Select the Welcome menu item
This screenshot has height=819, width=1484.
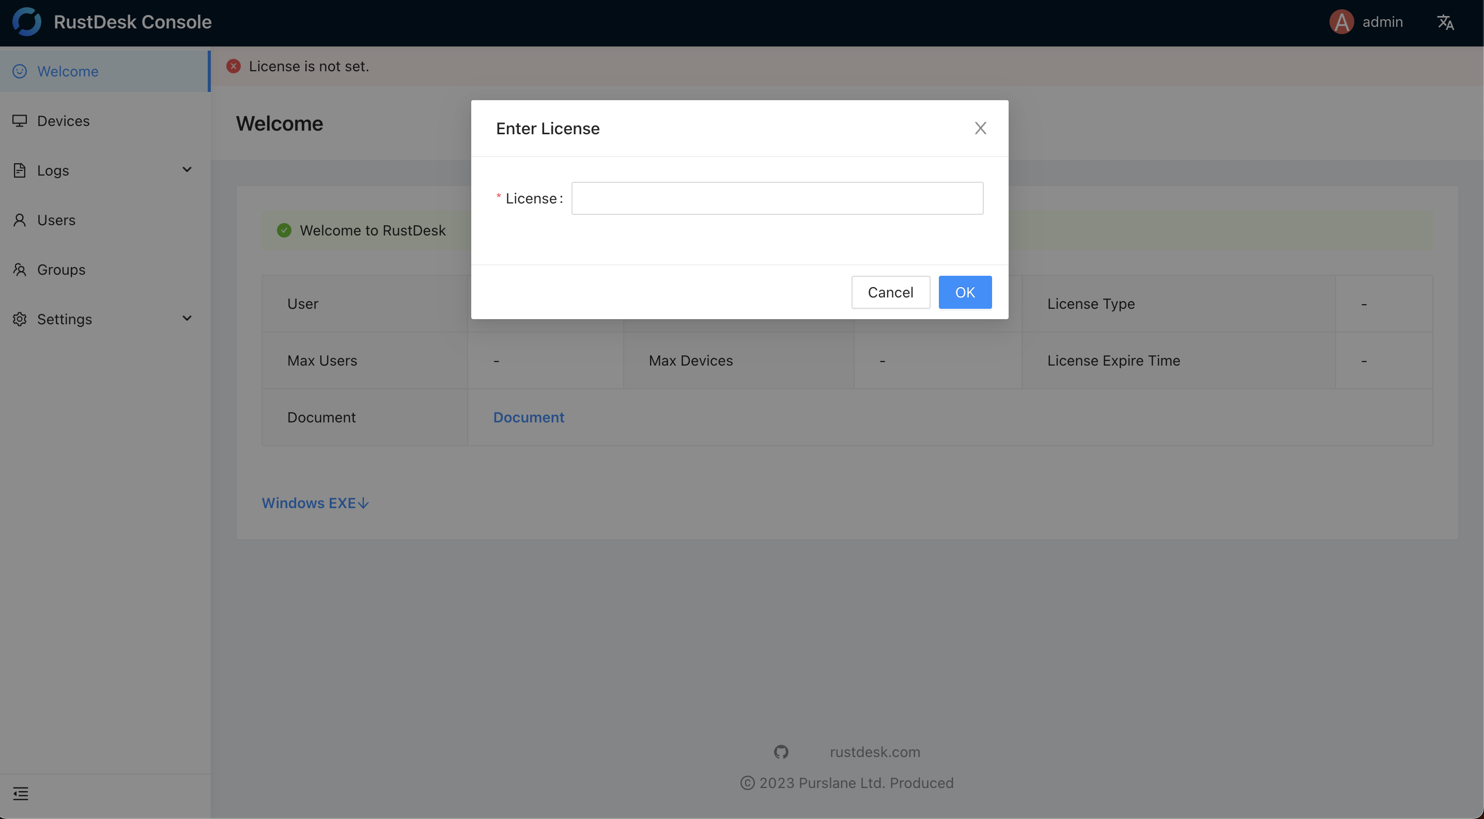tap(68, 71)
